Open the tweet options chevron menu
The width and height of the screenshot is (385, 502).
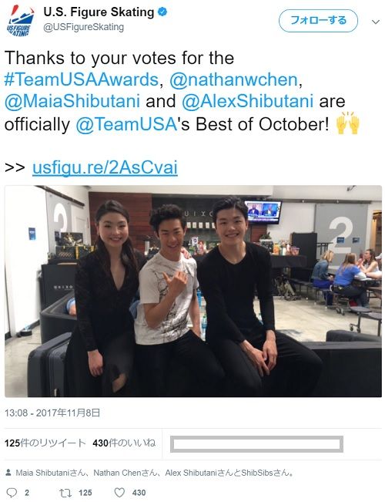click(376, 22)
